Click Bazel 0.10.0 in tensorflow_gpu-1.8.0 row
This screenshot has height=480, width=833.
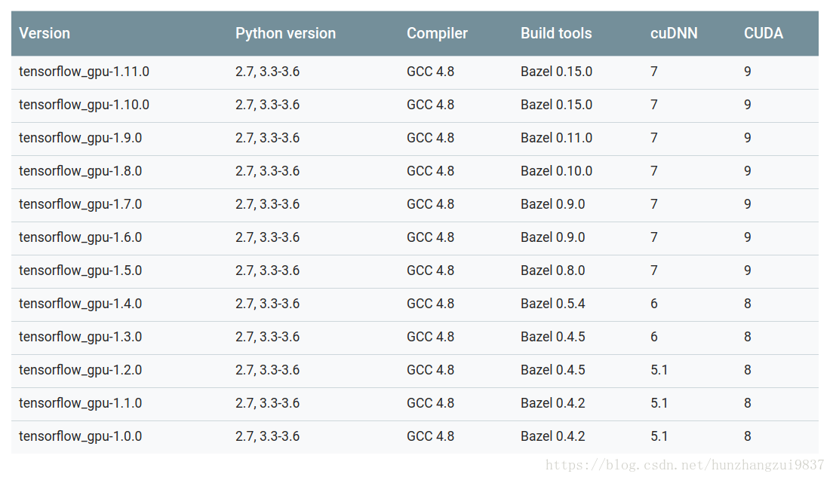556,171
